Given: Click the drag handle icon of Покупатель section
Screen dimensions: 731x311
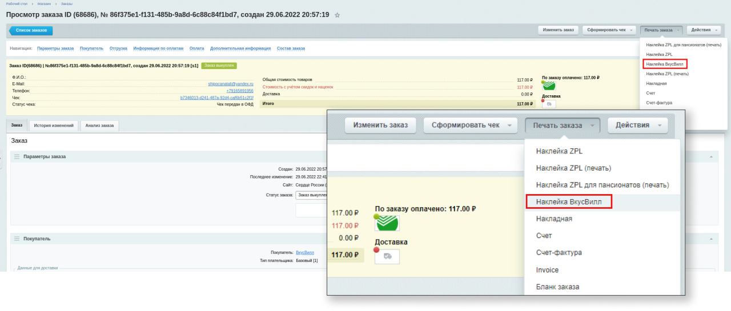Looking at the screenshot, I should (17, 239).
